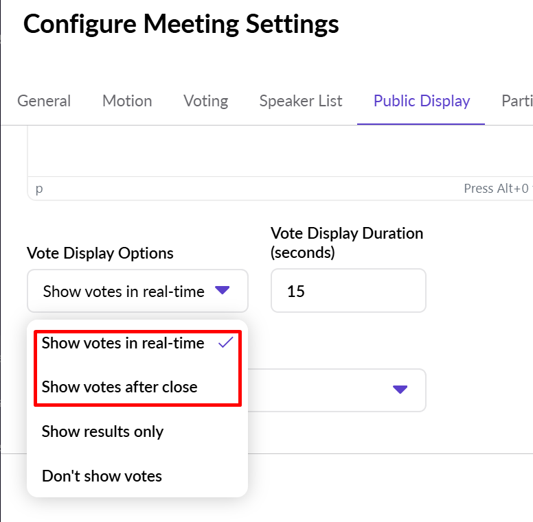The width and height of the screenshot is (533, 522).
Task: Click the checkmark beside Show votes in real-time
Action: [226, 343]
